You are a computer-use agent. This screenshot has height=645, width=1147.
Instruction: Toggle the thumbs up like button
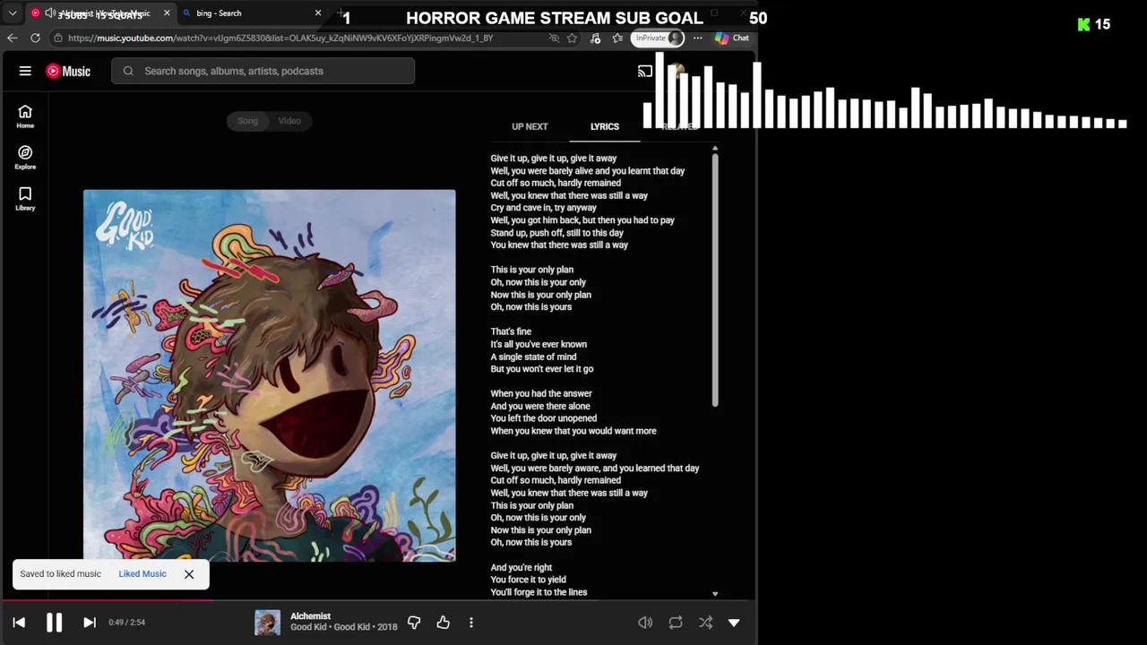point(443,622)
